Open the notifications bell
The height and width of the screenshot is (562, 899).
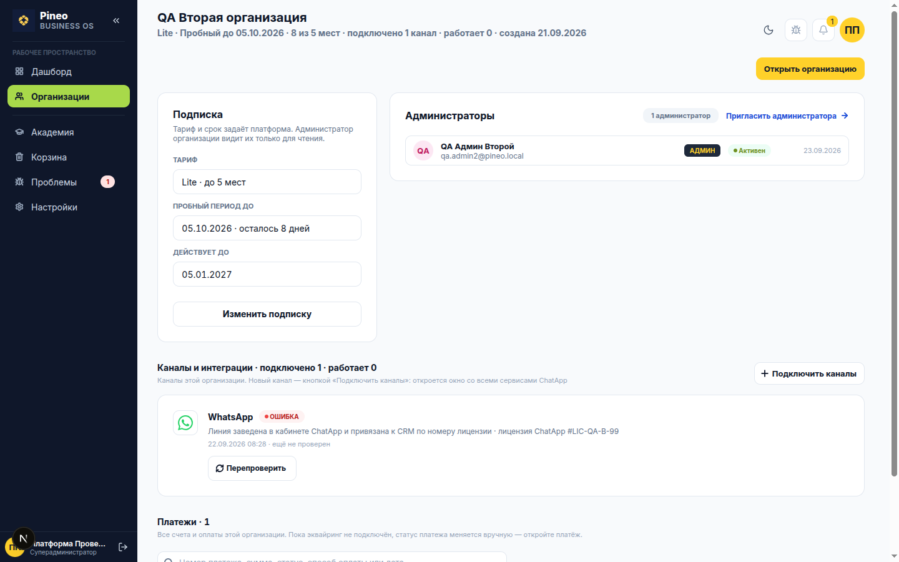[823, 30]
